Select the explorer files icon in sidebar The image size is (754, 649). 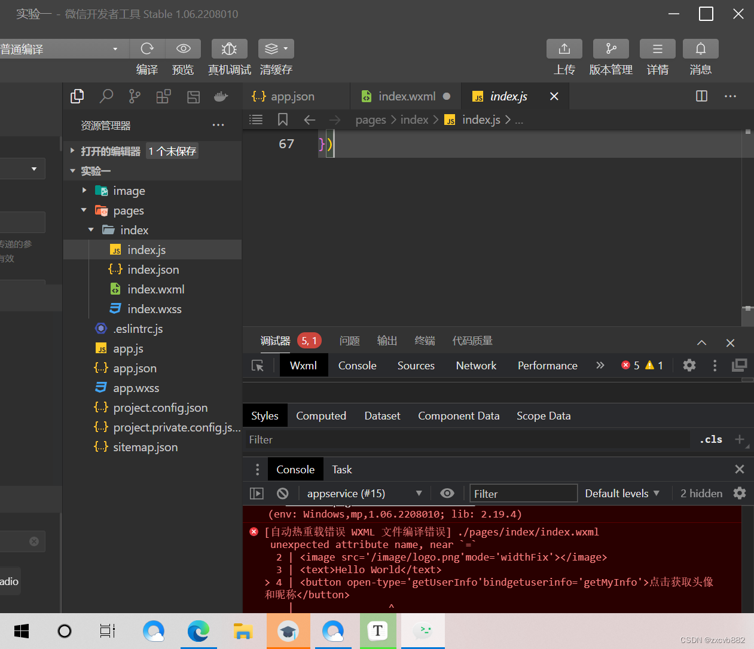77,96
